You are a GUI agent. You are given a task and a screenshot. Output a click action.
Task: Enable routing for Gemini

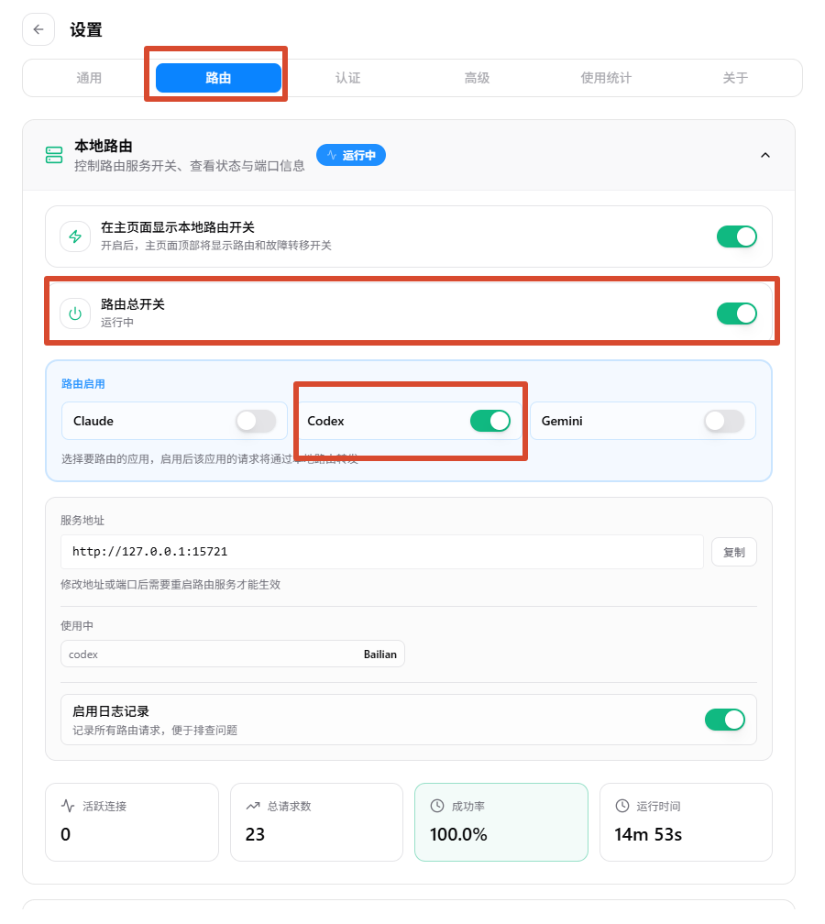pyautogui.click(x=724, y=422)
